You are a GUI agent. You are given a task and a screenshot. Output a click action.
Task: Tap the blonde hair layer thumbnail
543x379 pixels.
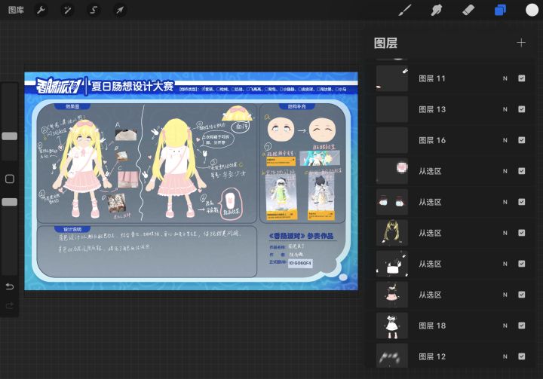pyautogui.click(x=392, y=233)
